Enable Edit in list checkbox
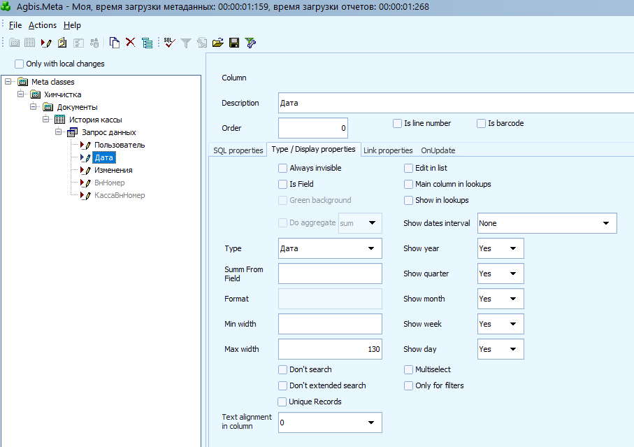 408,168
